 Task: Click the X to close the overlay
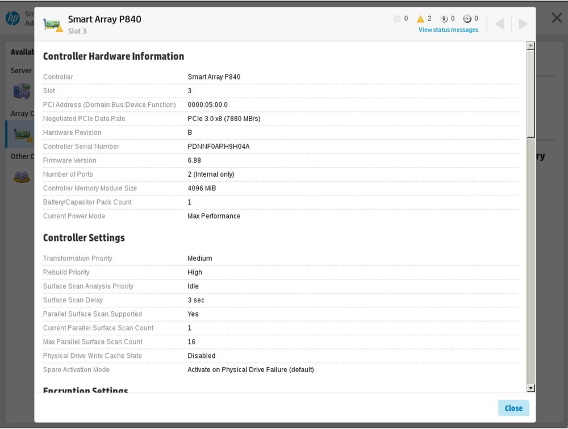(x=557, y=18)
